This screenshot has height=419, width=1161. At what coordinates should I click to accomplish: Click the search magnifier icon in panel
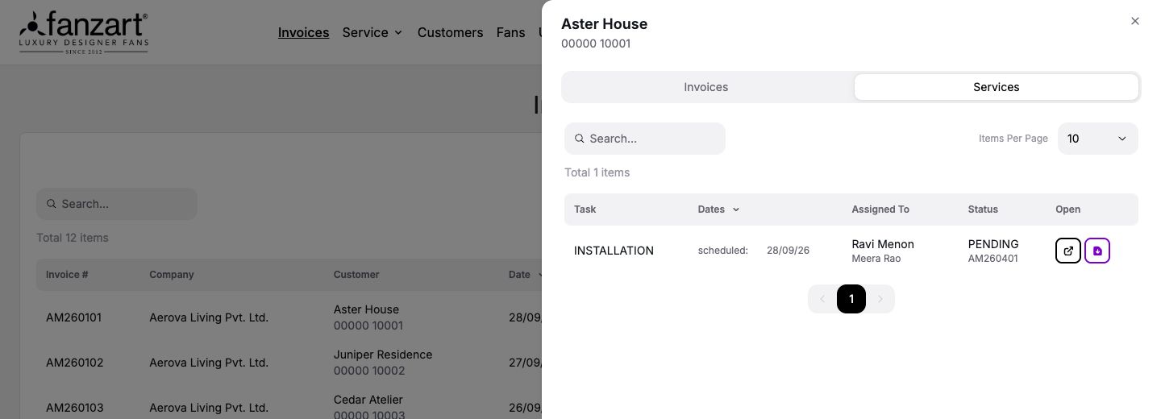579,139
